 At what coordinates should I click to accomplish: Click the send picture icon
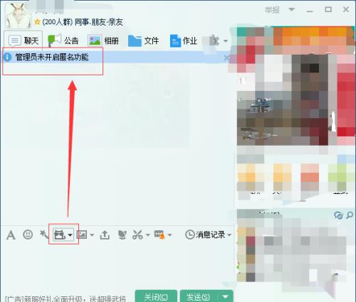pos(82,234)
